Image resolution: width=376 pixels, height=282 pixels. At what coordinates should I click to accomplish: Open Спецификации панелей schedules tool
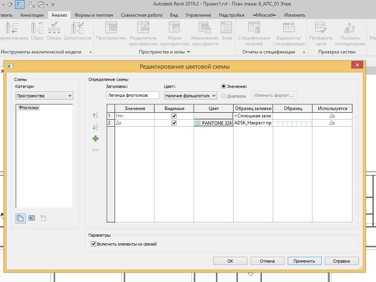click(254, 28)
